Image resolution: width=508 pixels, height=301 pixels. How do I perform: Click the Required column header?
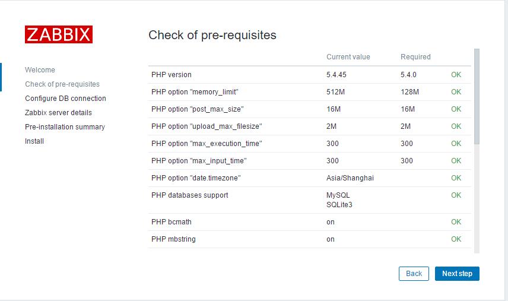point(415,57)
